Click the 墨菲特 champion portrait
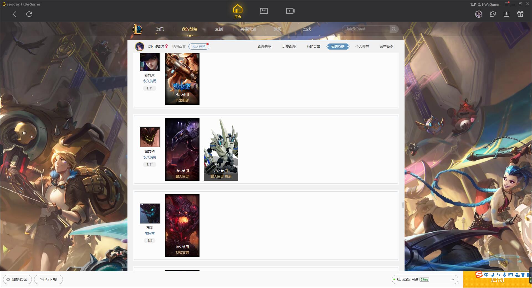Image resolution: width=532 pixels, height=288 pixels. pos(150,137)
